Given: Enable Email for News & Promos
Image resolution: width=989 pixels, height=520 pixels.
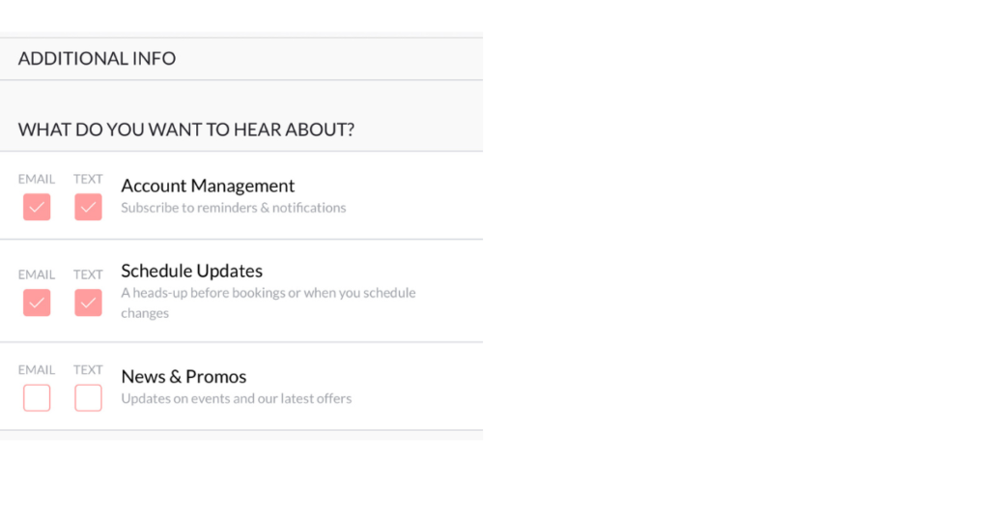Looking at the screenshot, I should point(37,397).
